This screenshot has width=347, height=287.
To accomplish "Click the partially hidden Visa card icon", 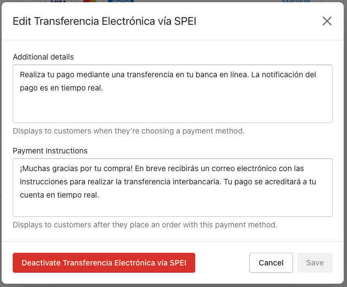I will click(x=58, y=1).
